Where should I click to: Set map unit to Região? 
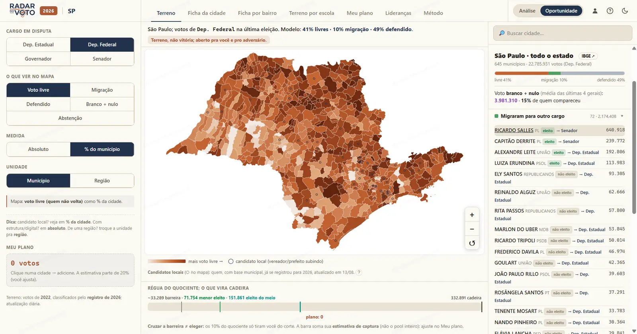click(x=102, y=181)
